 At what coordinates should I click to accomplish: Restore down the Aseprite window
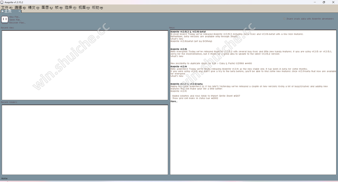pos(324,2)
